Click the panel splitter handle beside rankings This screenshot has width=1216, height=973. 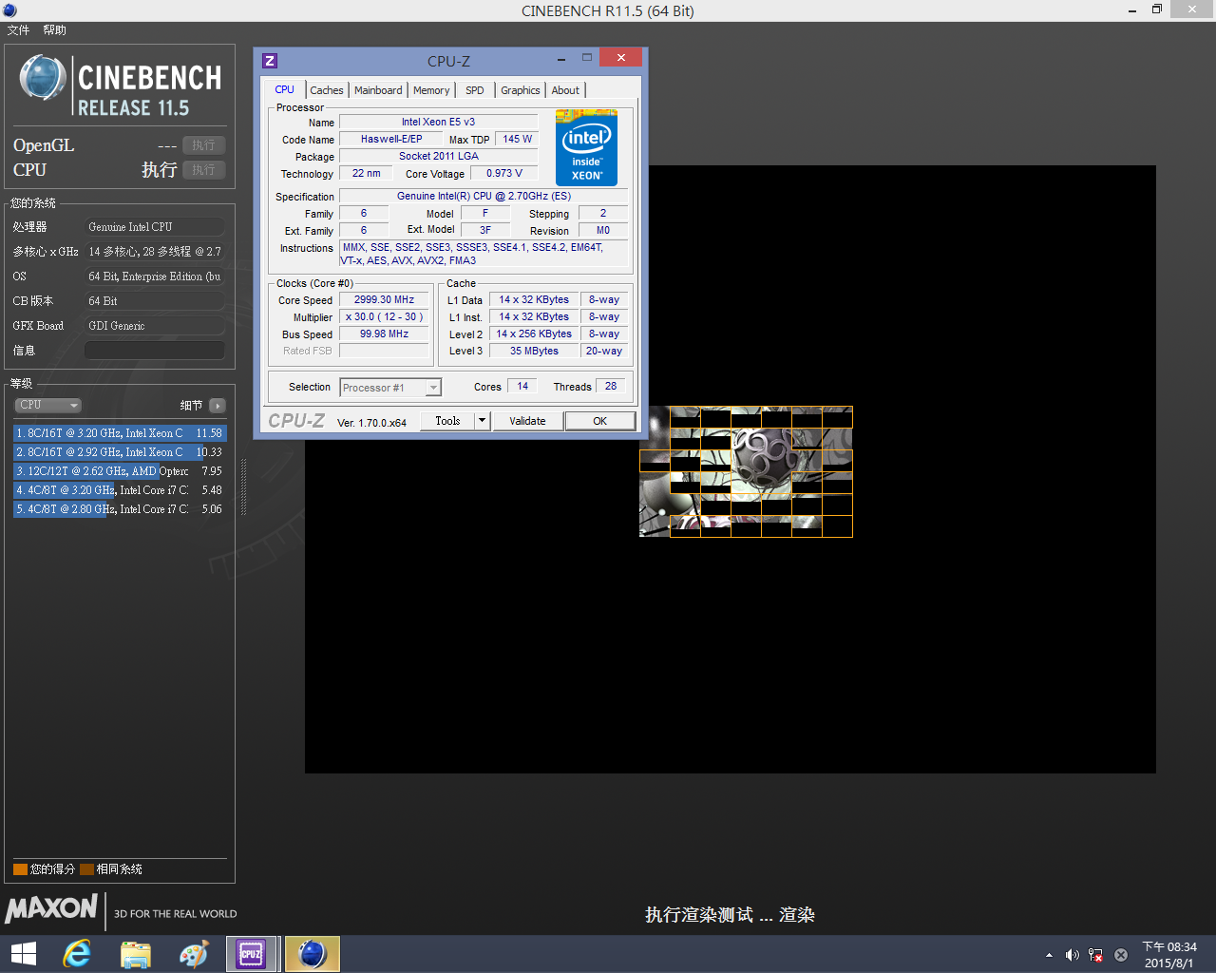[x=243, y=487]
